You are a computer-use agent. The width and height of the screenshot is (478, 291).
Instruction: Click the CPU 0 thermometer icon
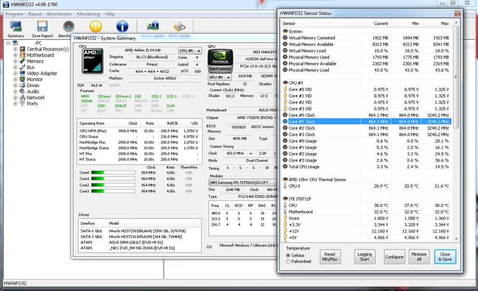point(285,186)
